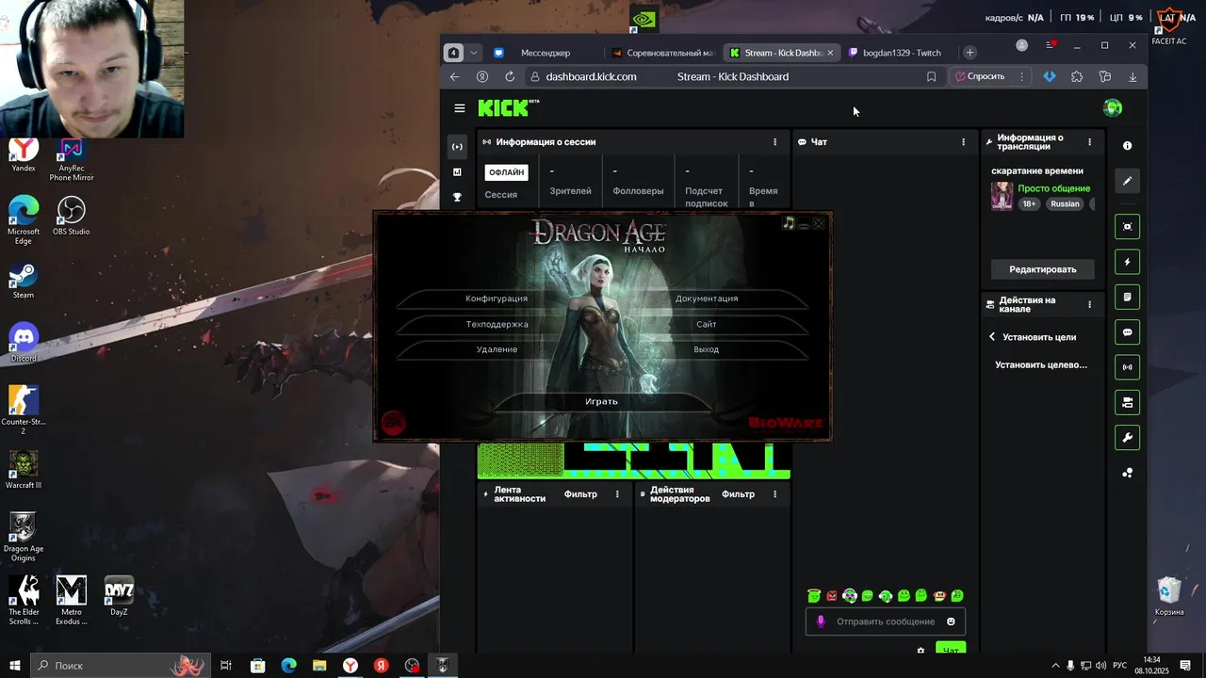1206x678 pixels.
Task: Switch to the Мессенджер browser tab
Action: click(545, 53)
